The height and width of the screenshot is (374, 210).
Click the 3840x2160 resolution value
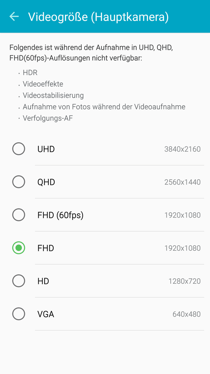pyautogui.click(x=182, y=149)
